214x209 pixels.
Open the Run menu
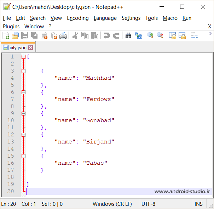click(x=187, y=18)
